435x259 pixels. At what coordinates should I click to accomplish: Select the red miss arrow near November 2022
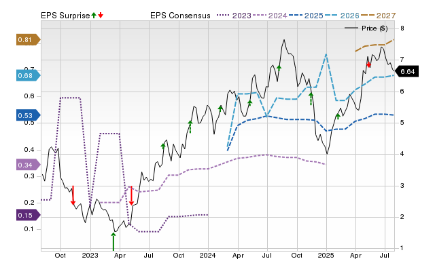pyautogui.click(x=73, y=195)
